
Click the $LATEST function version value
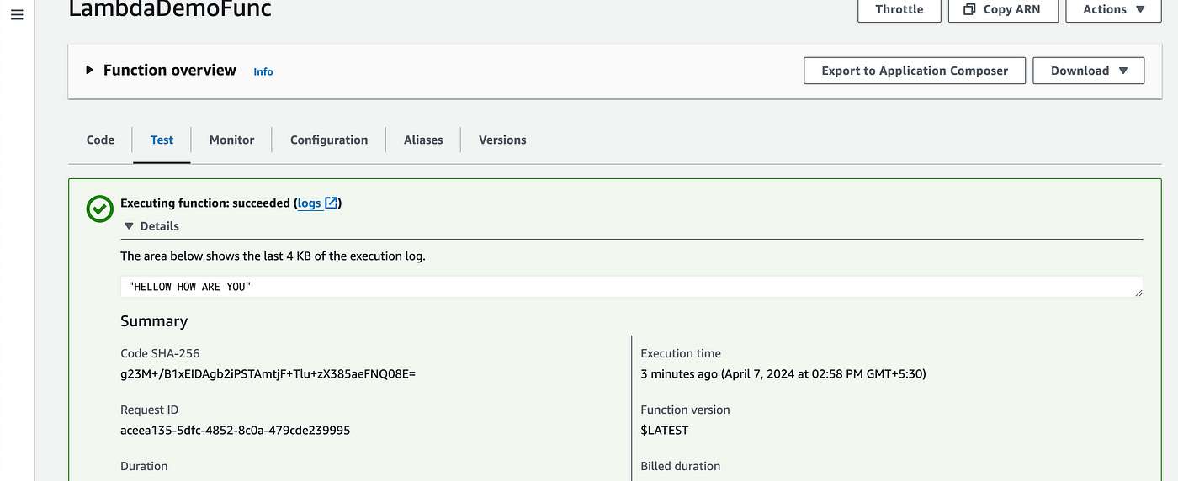point(665,430)
